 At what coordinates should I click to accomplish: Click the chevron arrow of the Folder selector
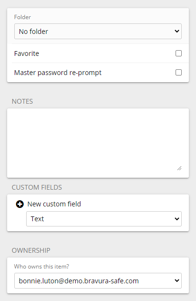177,31
